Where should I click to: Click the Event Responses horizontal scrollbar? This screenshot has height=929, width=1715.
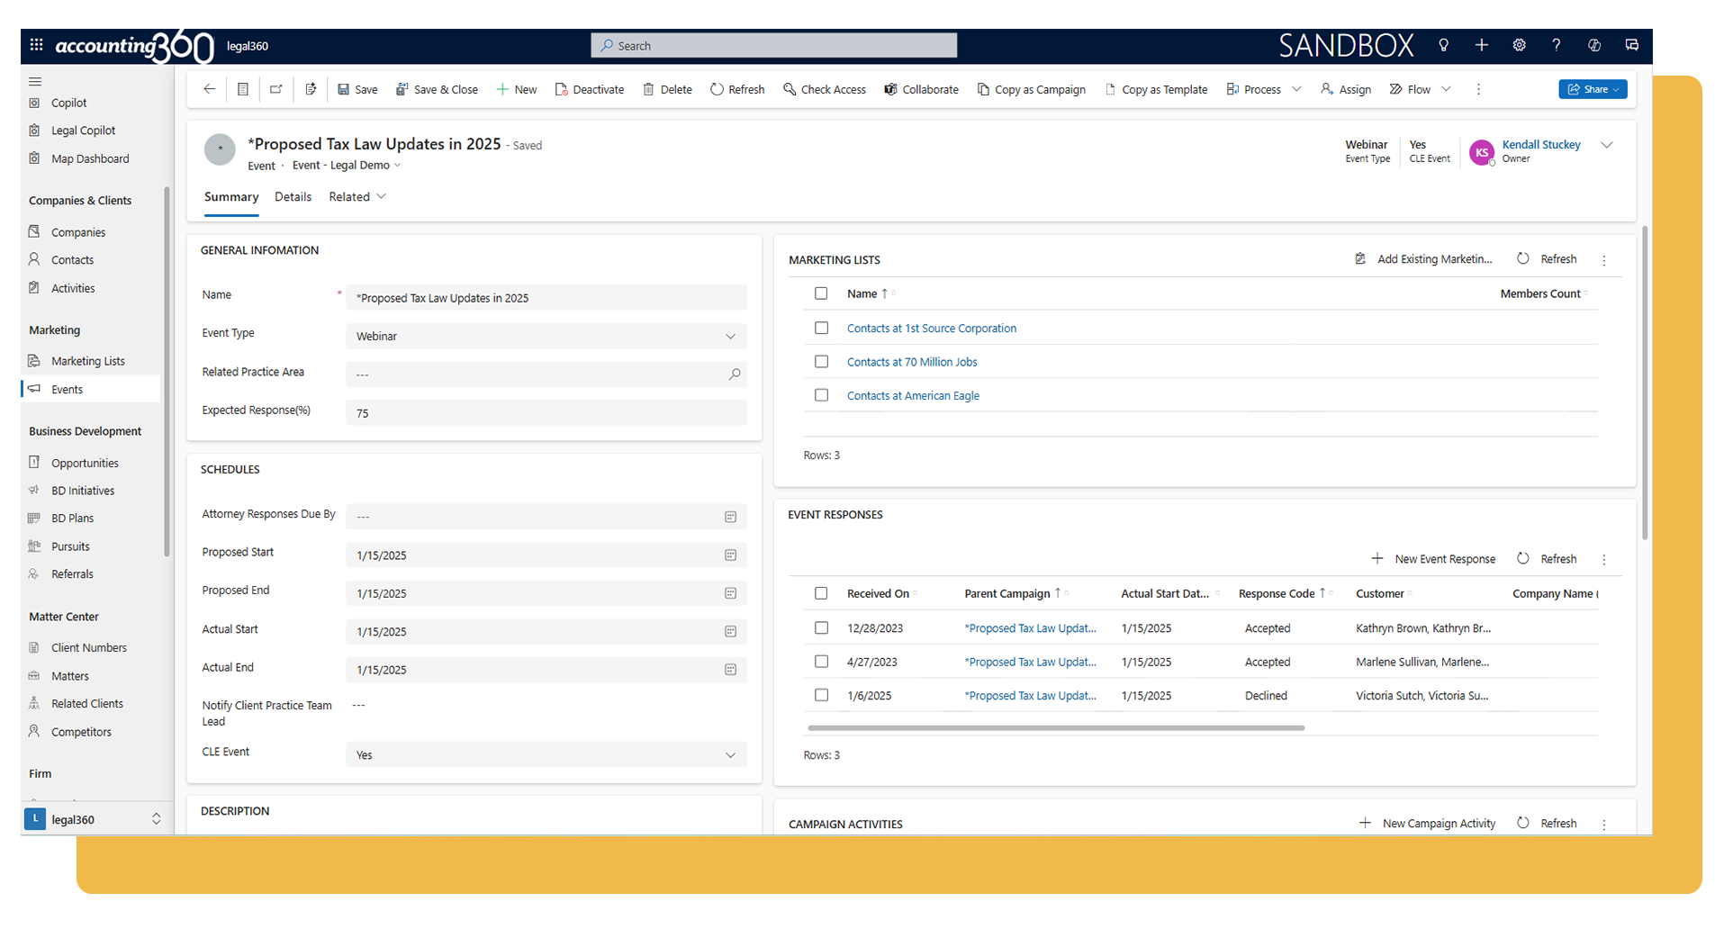pos(1055,728)
